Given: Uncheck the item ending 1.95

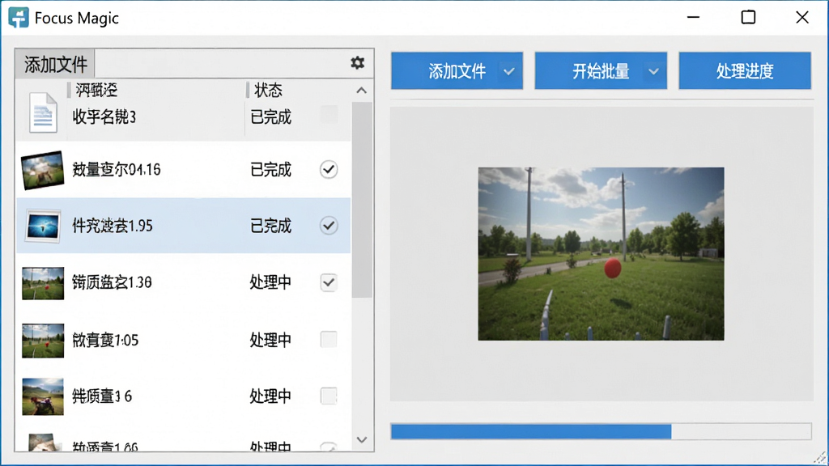Looking at the screenshot, I should pos(329,226).
